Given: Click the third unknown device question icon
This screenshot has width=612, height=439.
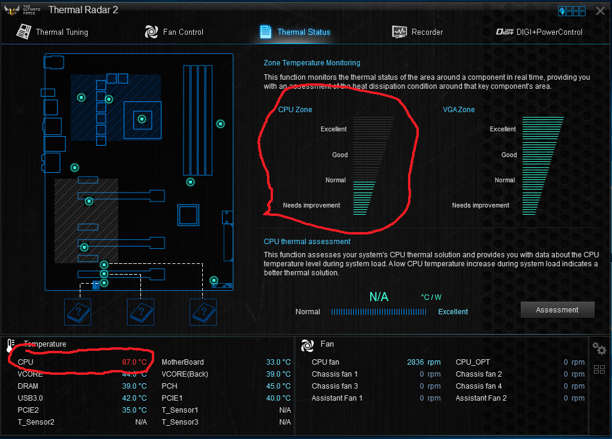Looking at the screenshot, I should 203,312.
